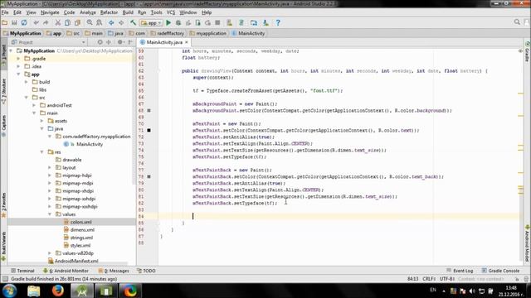Image resolution: width=531 pixels, height=298 pixels.
Task: Open the Terminal tool window
Action: 22,271
